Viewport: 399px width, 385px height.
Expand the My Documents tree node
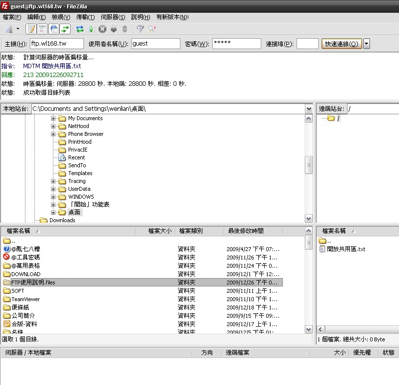coord(53,118)
